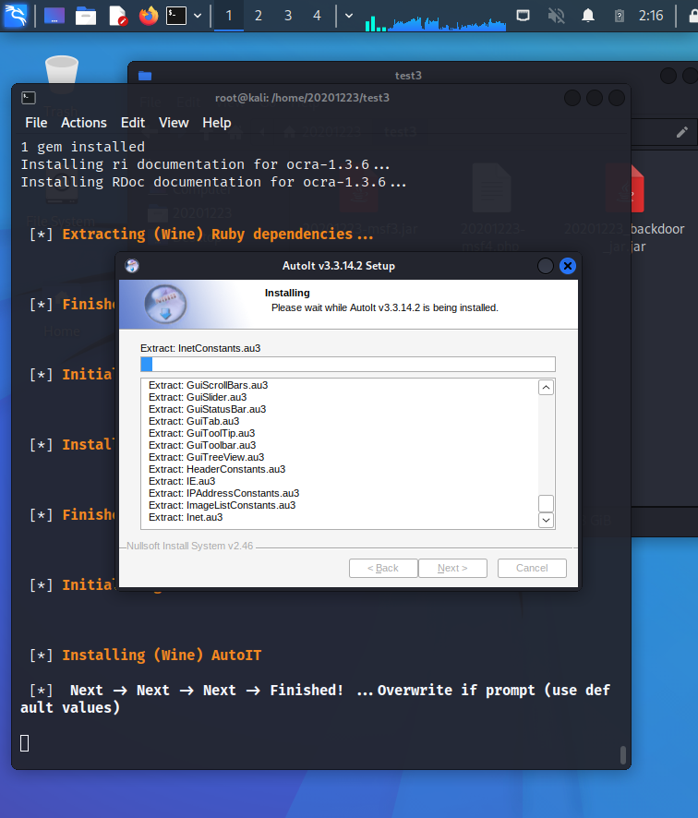
Task: Open the terminal Help menu
Action: pos(216,123)
